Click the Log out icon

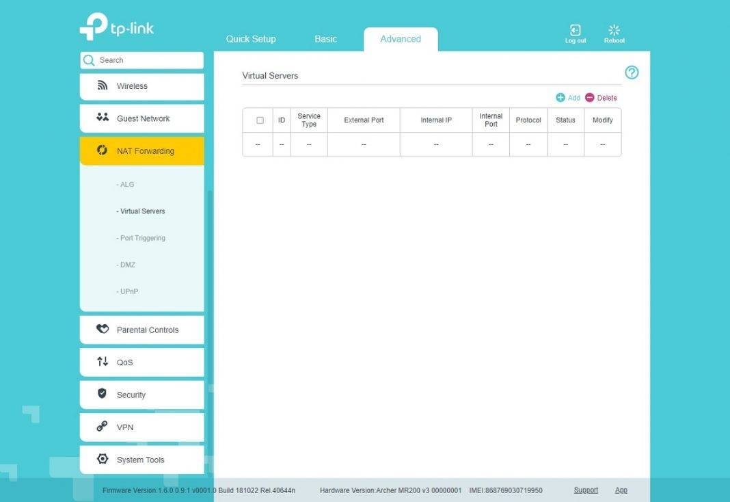click(x=575, y=30)
